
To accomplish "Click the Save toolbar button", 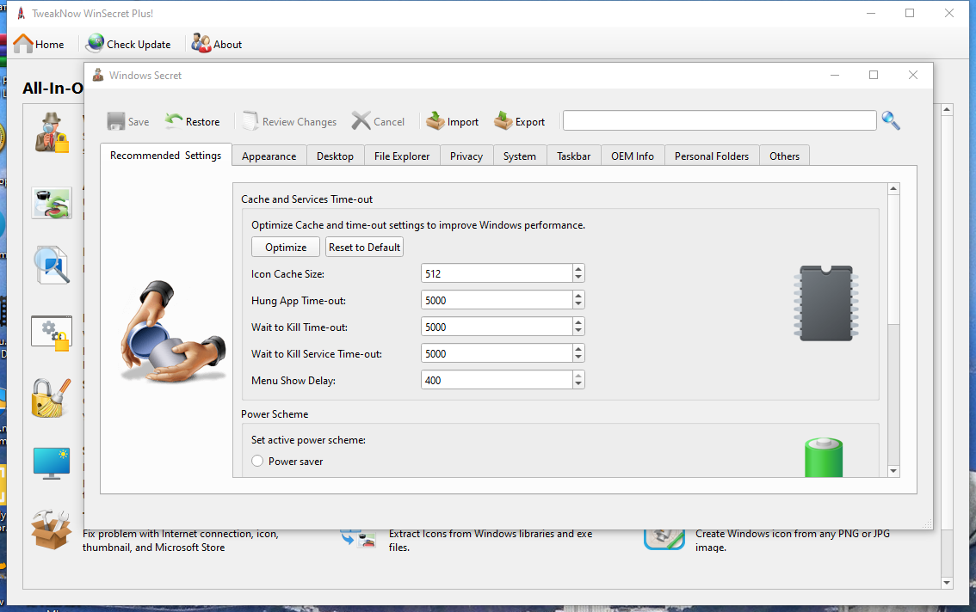I will 128,121.
